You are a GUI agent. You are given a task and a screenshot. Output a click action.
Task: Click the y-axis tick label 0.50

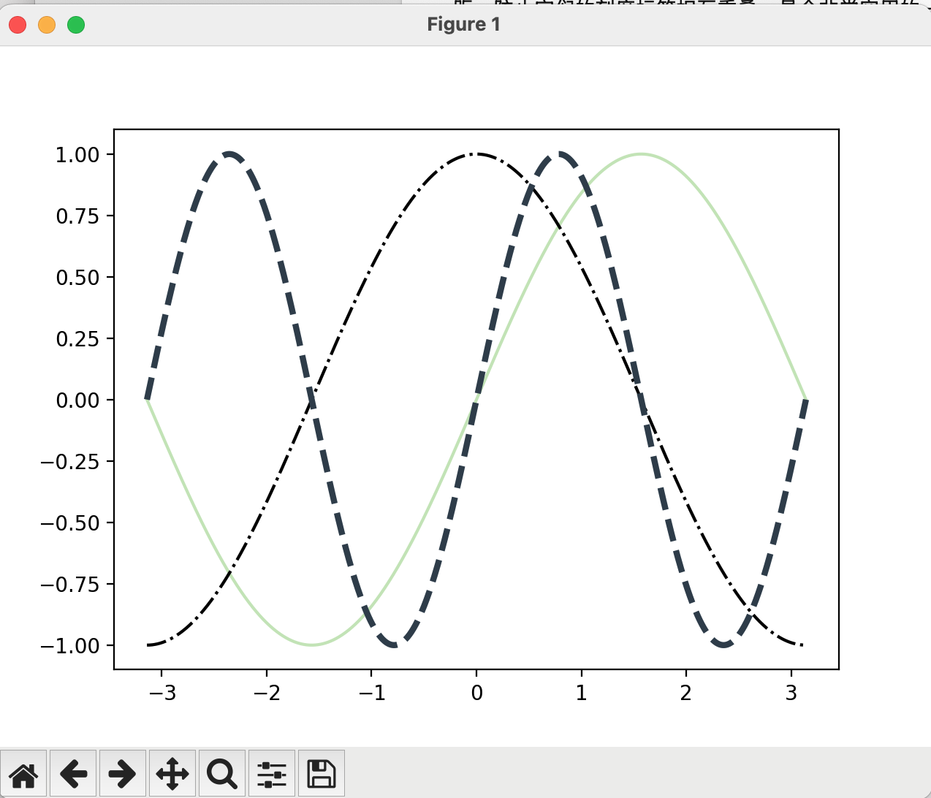77,278
